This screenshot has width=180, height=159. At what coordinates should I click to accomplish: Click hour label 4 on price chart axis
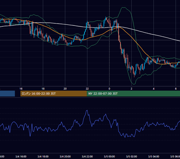click(154, 89)
